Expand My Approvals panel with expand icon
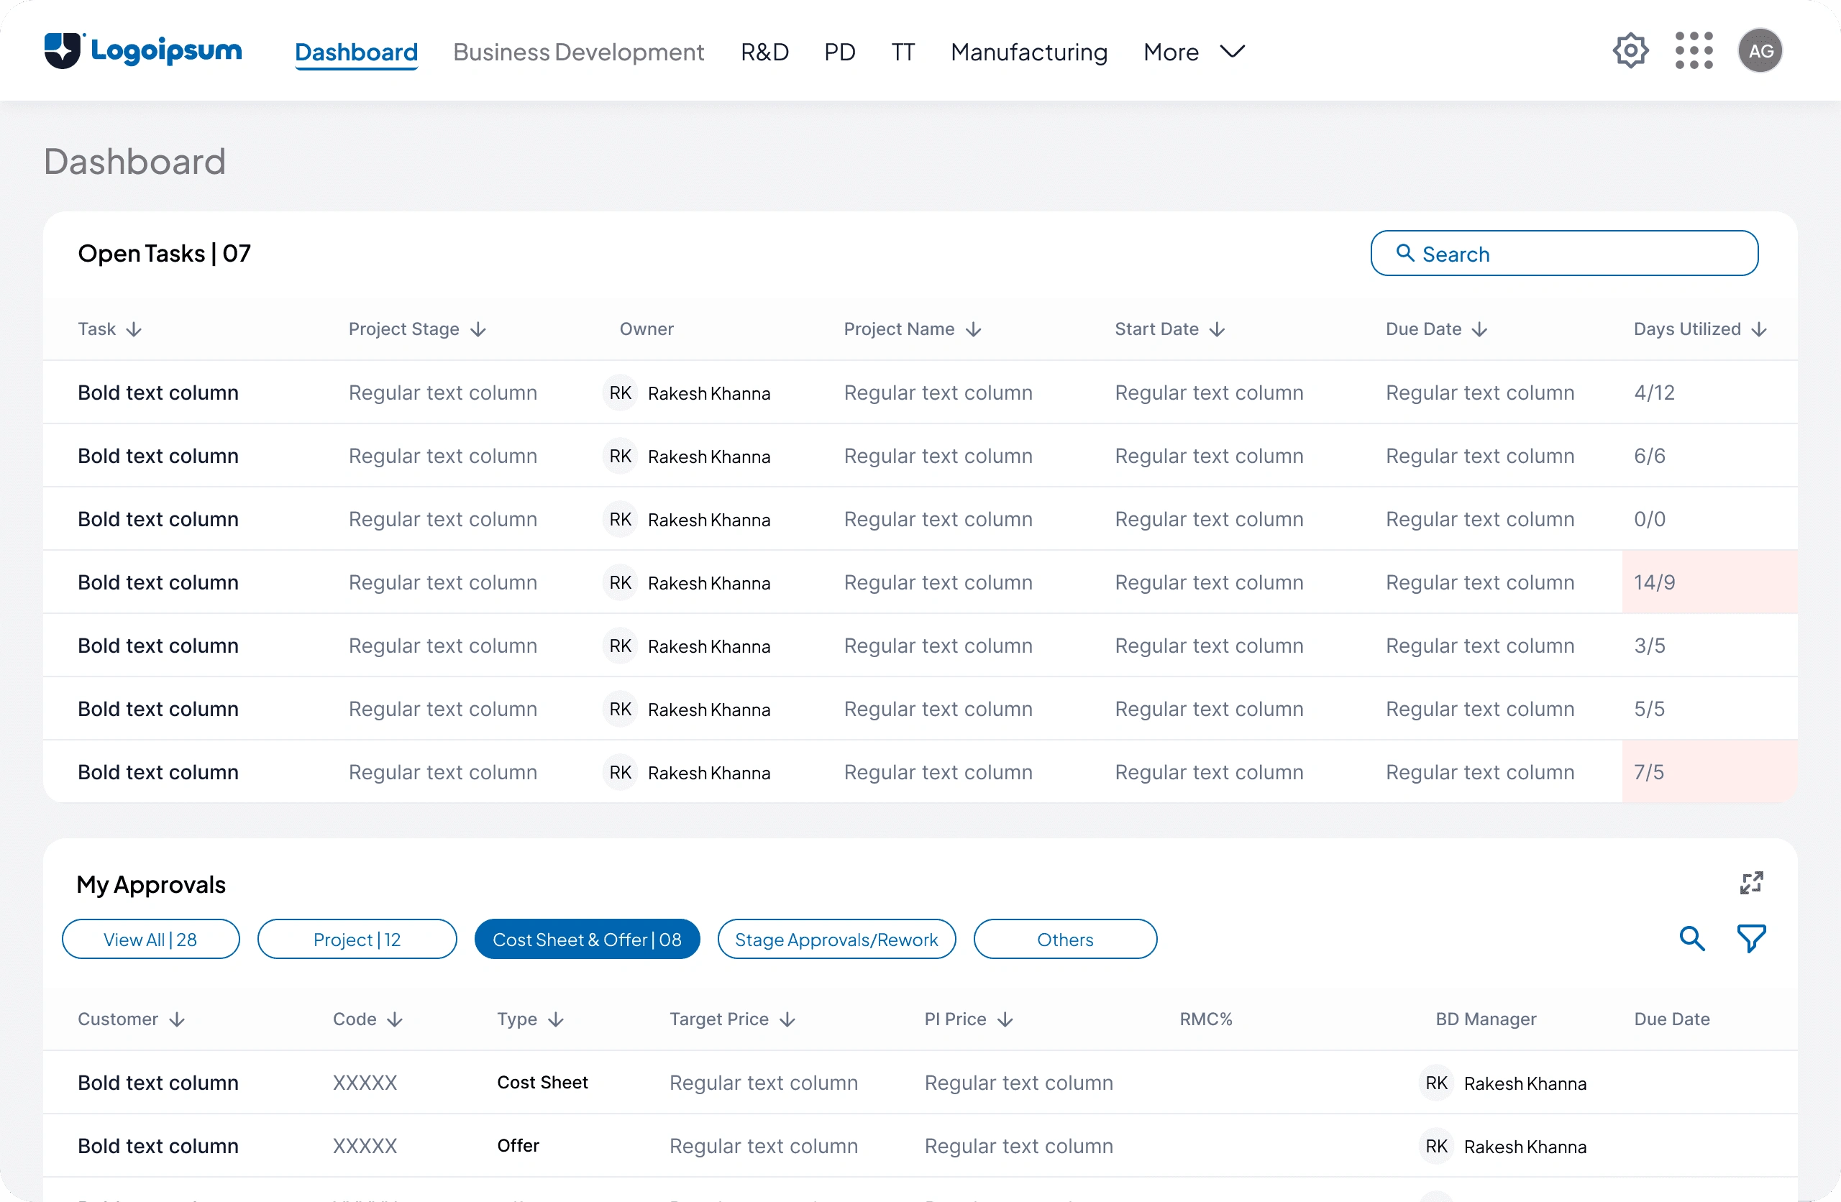Image resolution: width=1841 pixels, height=1202 pixels. click(x=1751, y=883)
